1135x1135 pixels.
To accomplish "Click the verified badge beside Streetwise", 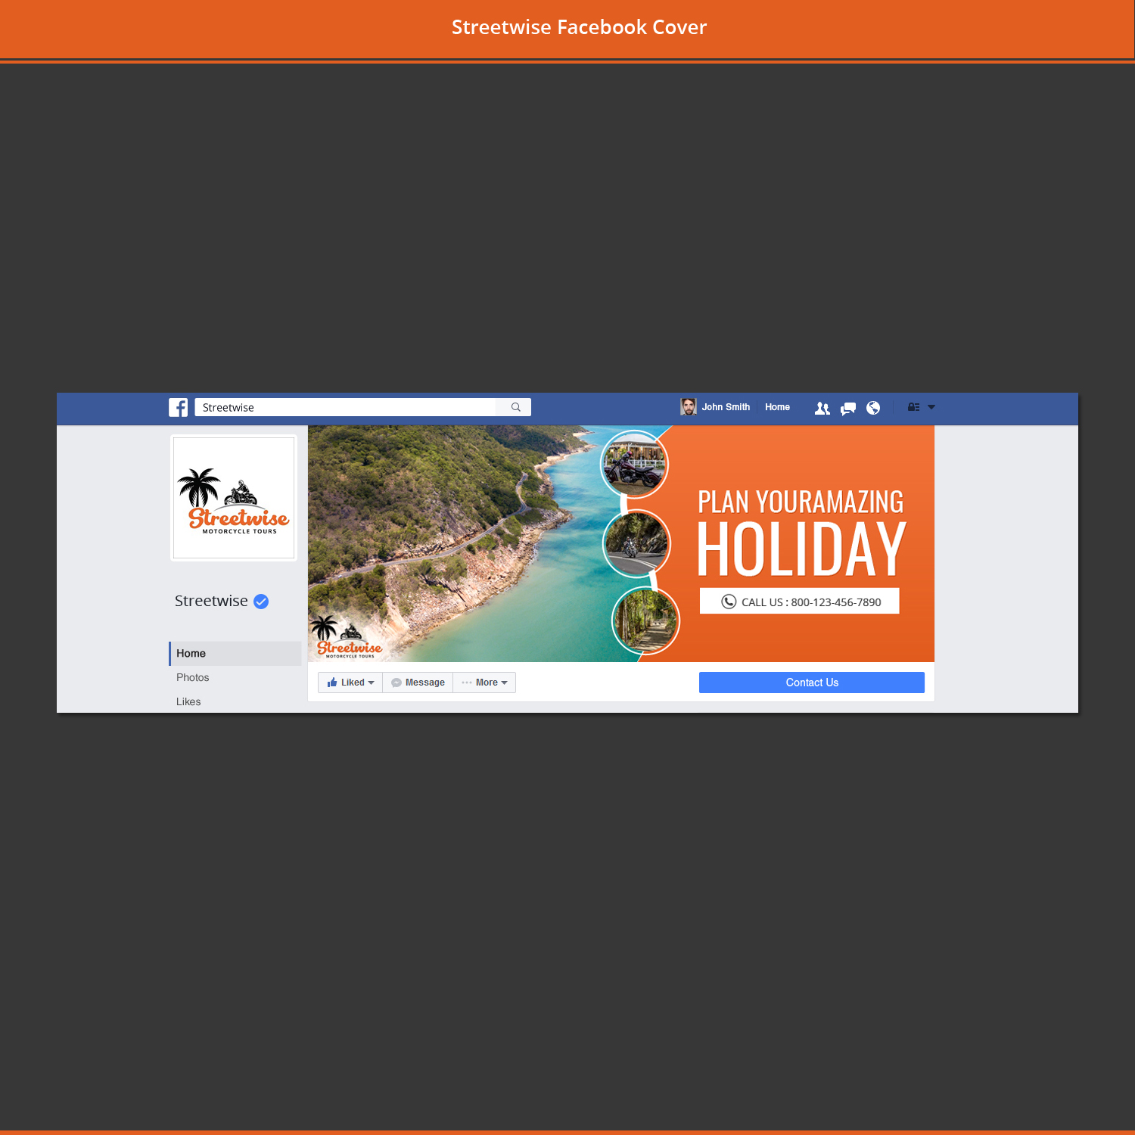I will click(261, 602).
